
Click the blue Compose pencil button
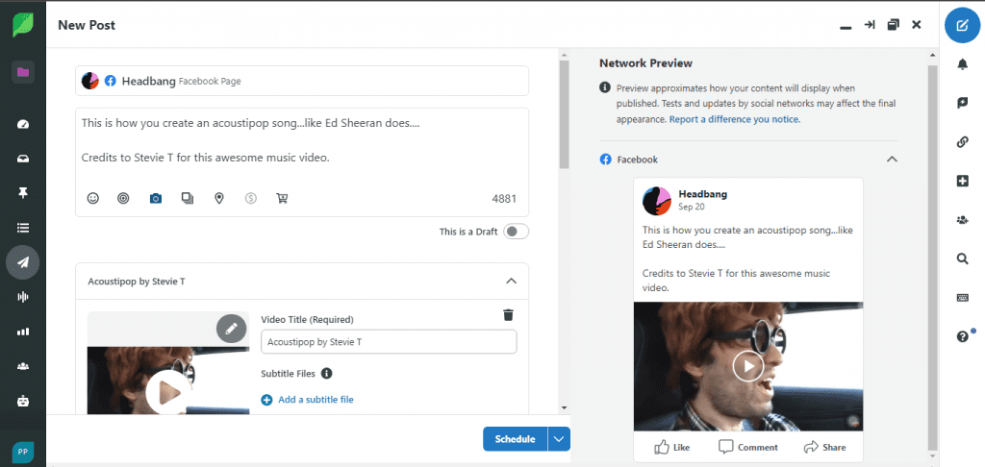(962, 25)
